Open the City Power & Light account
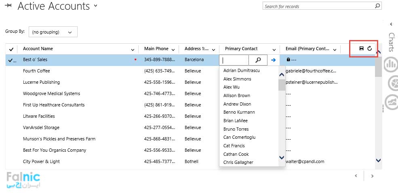 [41, 161]
